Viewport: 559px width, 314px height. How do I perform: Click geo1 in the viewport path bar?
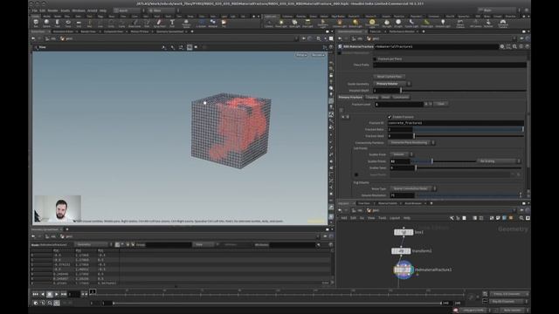tap(66, 38)
